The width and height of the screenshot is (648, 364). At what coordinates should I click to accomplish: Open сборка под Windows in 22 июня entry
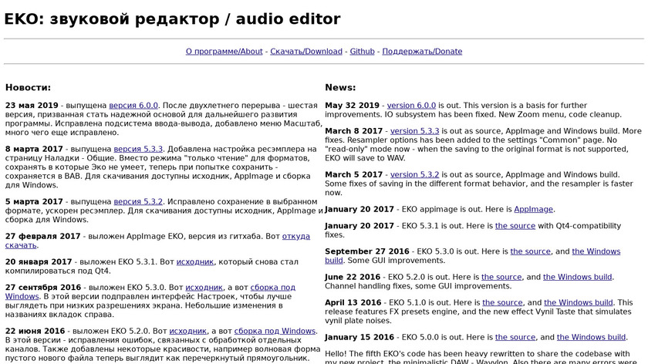click(275, 332)
